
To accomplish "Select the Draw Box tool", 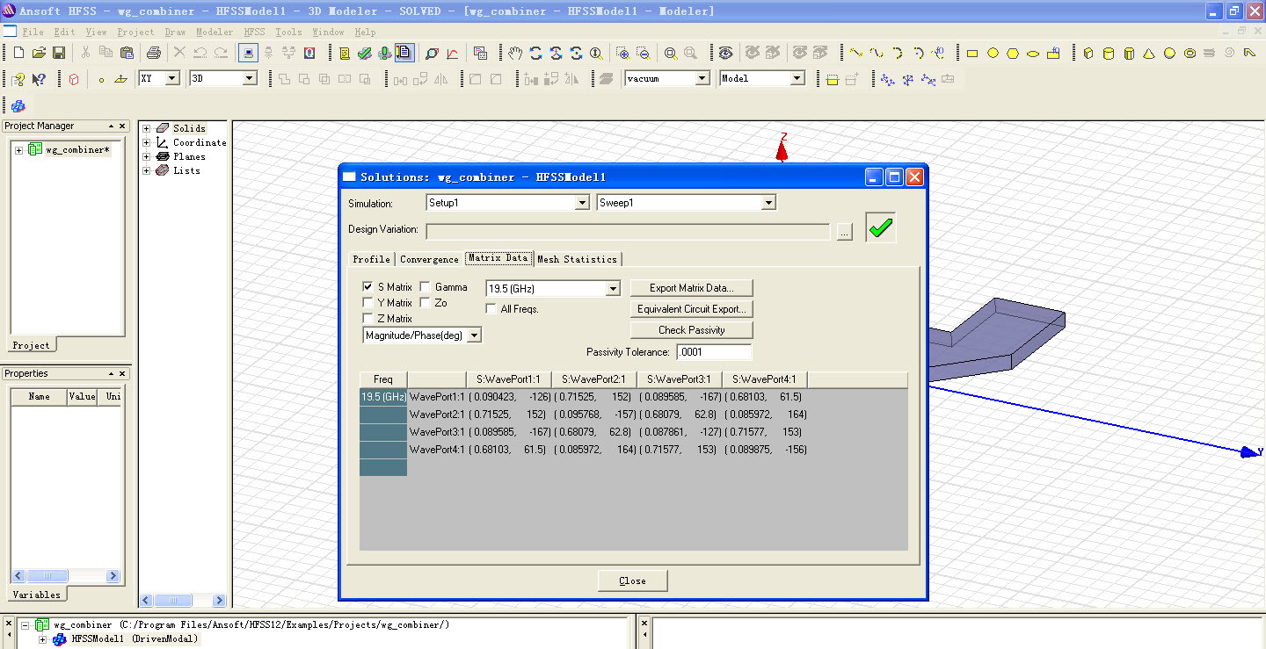I will click(x=1088, y=53).
